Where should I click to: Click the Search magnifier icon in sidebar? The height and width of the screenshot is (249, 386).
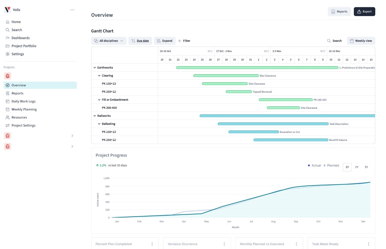click(8, 30)
